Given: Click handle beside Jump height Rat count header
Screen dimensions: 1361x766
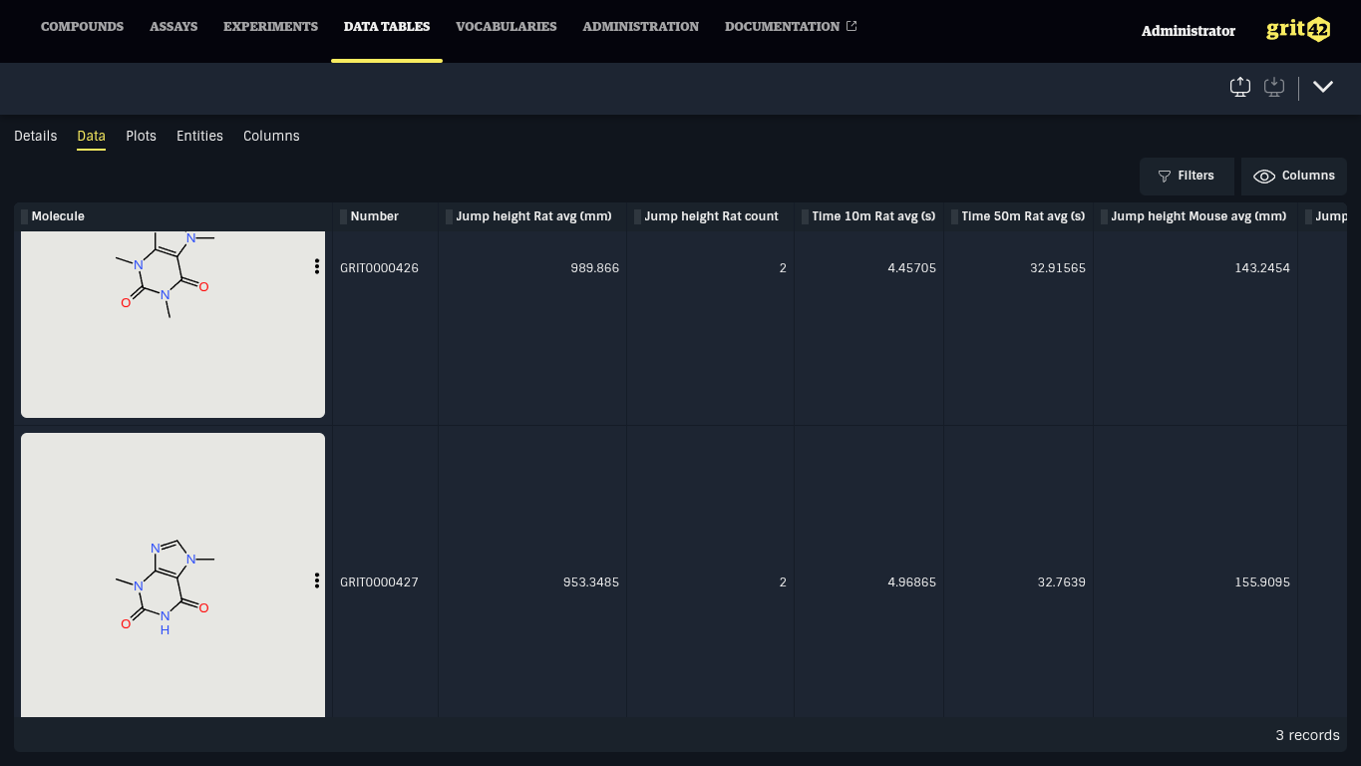Looking at the screenshot, I should pyautogui.click(x=638, y=216).
